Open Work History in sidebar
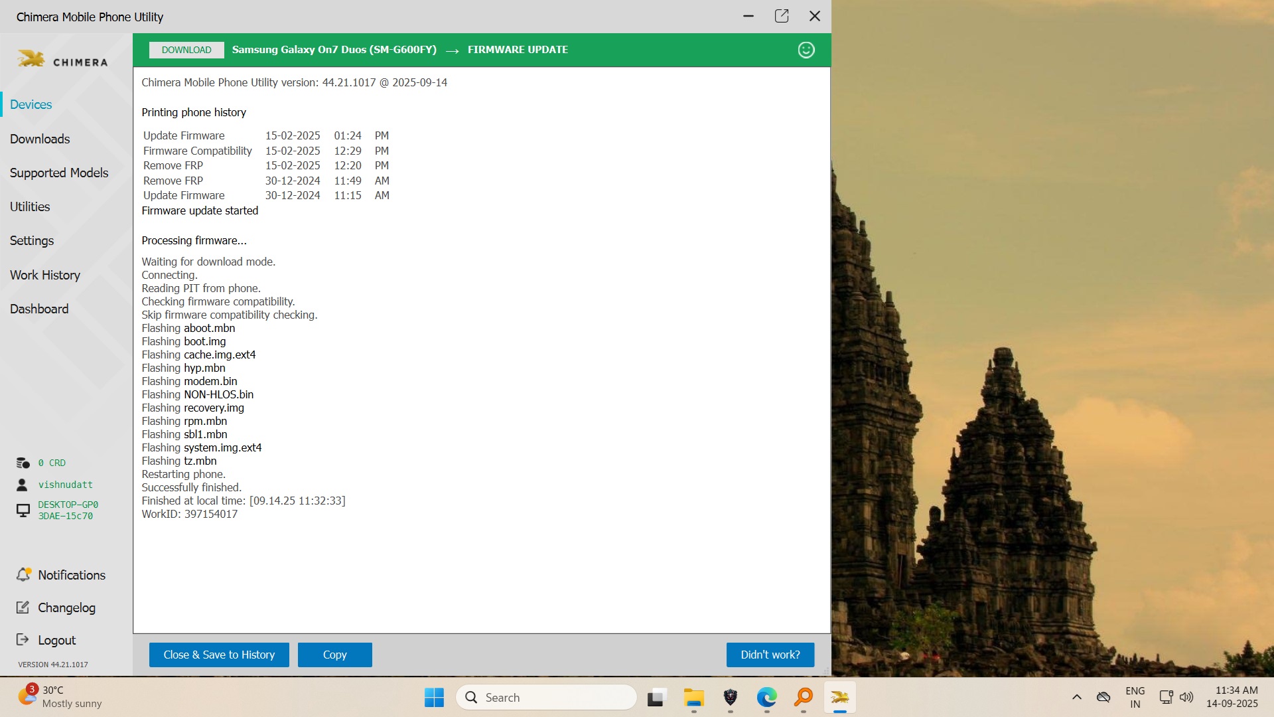Viewport: 1274px width, 717px height. (x=45, y=275)
